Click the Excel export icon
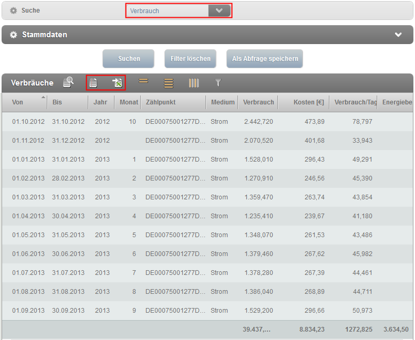415x340 pixels. coord(118,82)
